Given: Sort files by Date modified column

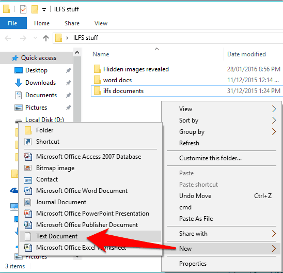Looking at the screenshot, I should pyautogui.click(x=246, y=54).
